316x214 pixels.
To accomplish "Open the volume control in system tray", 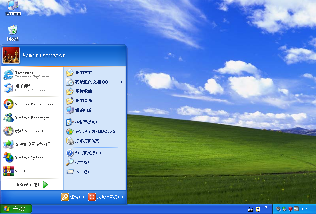I will tap(278, 209).
